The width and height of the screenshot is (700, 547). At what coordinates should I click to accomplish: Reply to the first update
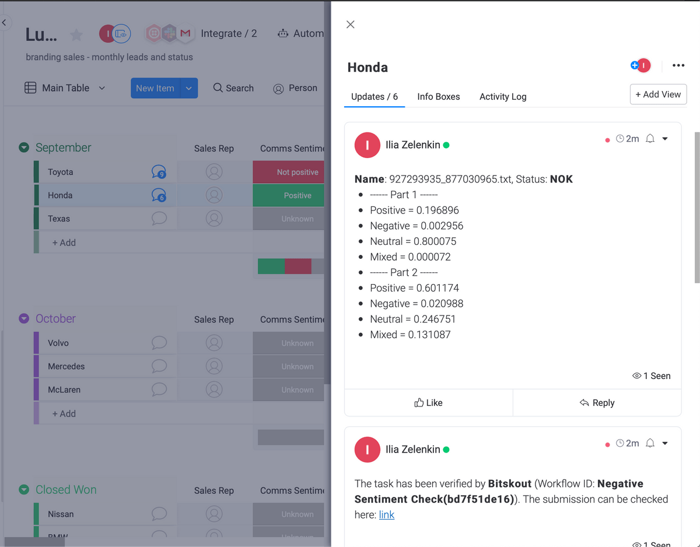coord(597,402)
